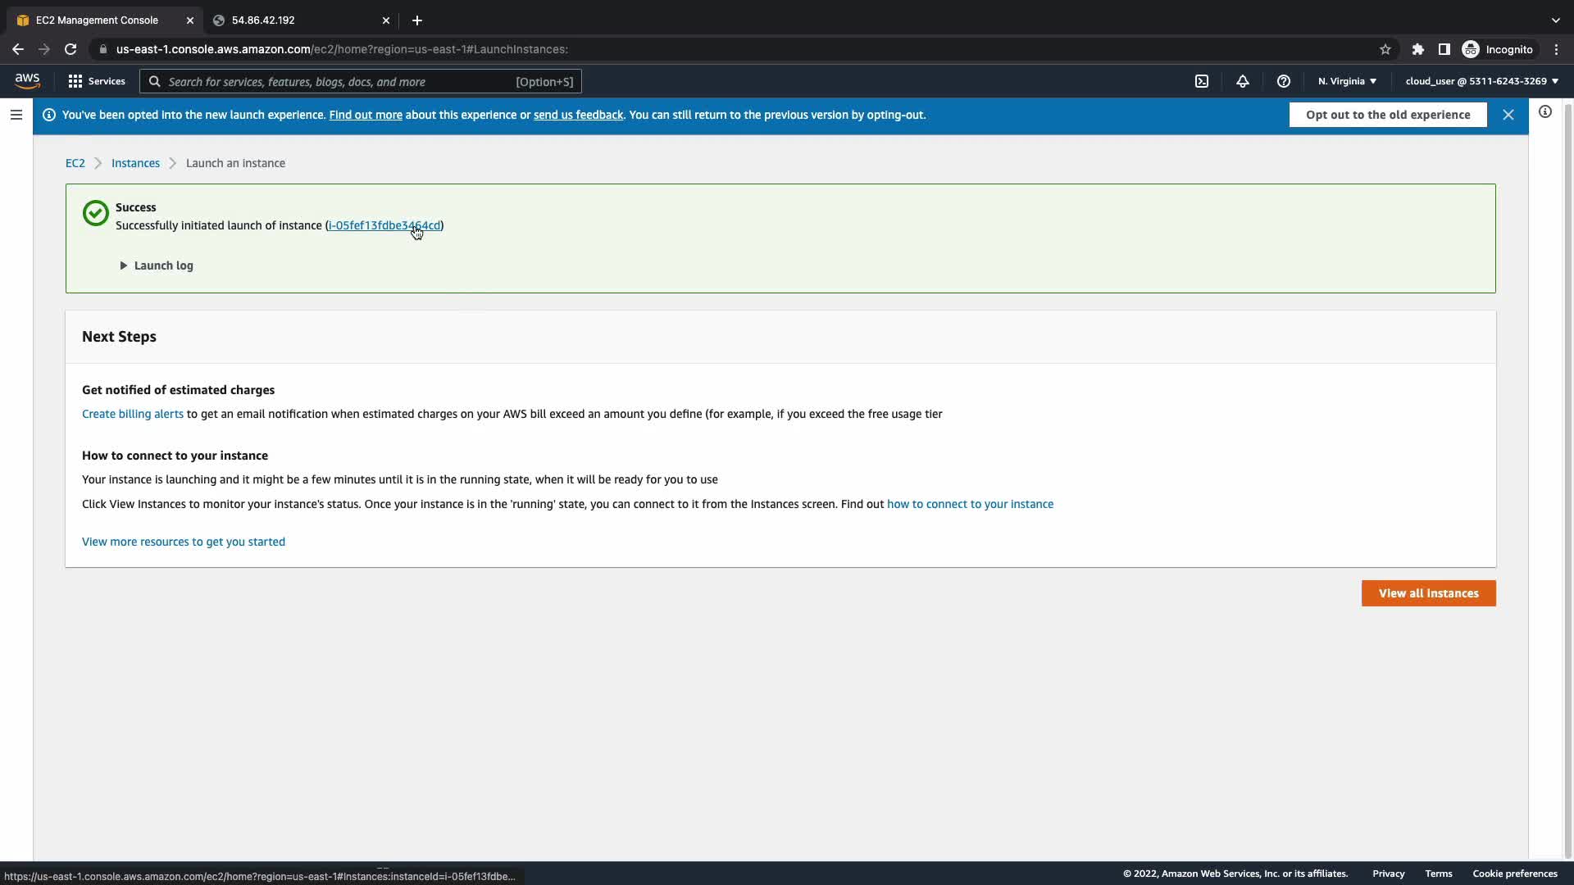Screen dimensions: 1574x885
Task: Open Chrome extensions puzzle icon
Action: 1417,49
